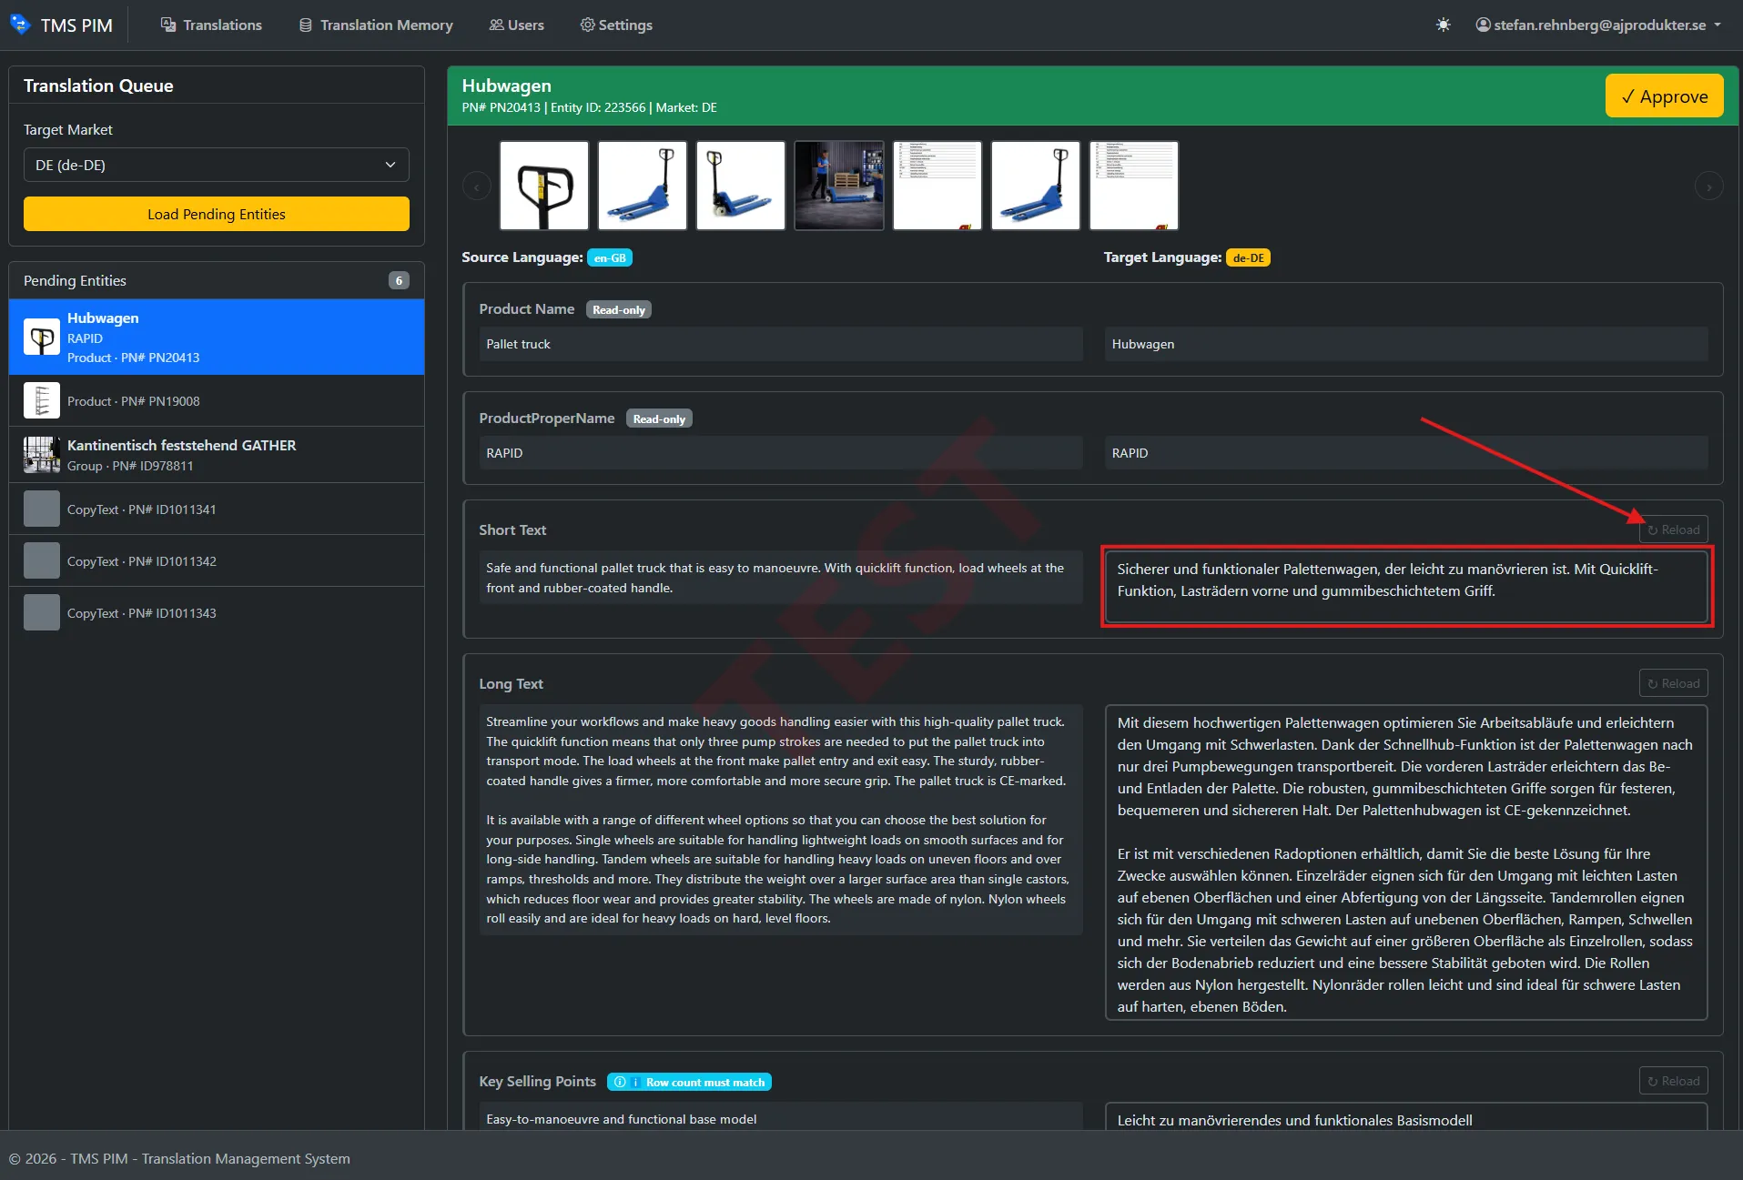Open the first specification sheet thumbnail
Screen dimensions: 1743x1180
click(937, 186)
